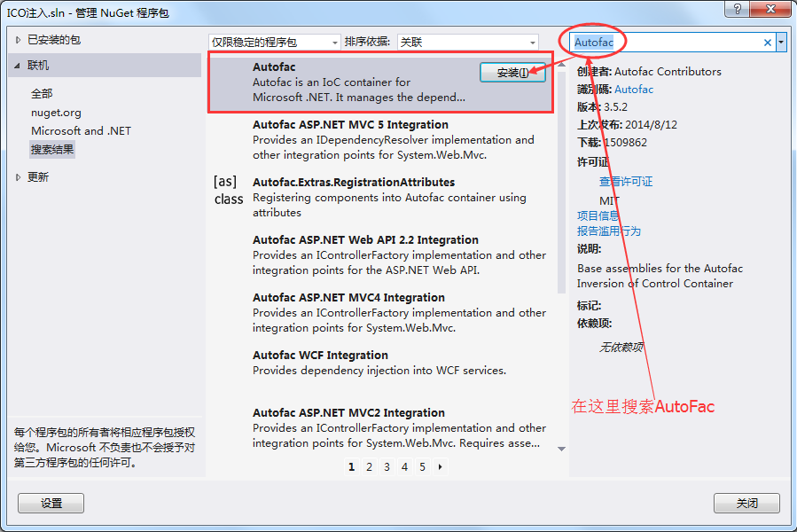Click the 关闭 button
The width and height of the screenshot is (797, 532).
point(746,503)
